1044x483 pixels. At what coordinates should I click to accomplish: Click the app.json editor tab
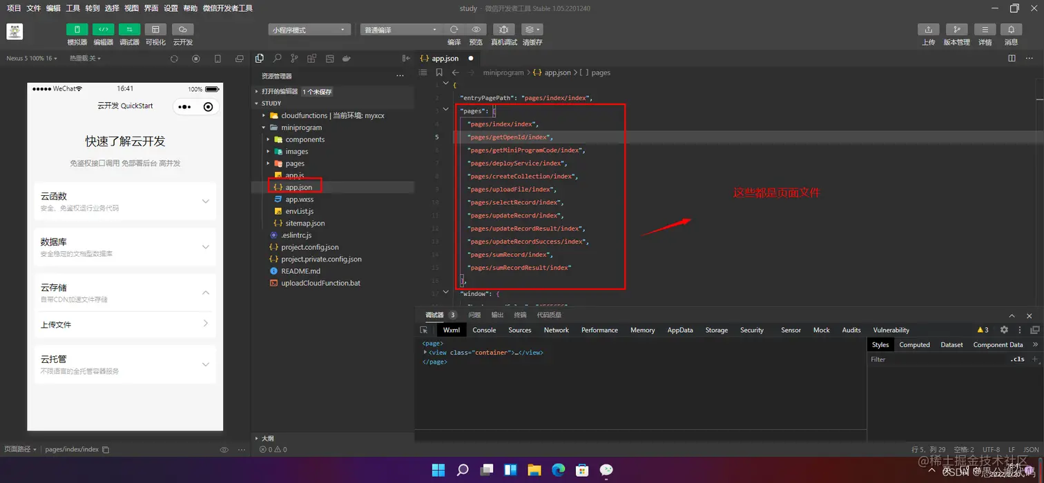click(445, 59)
